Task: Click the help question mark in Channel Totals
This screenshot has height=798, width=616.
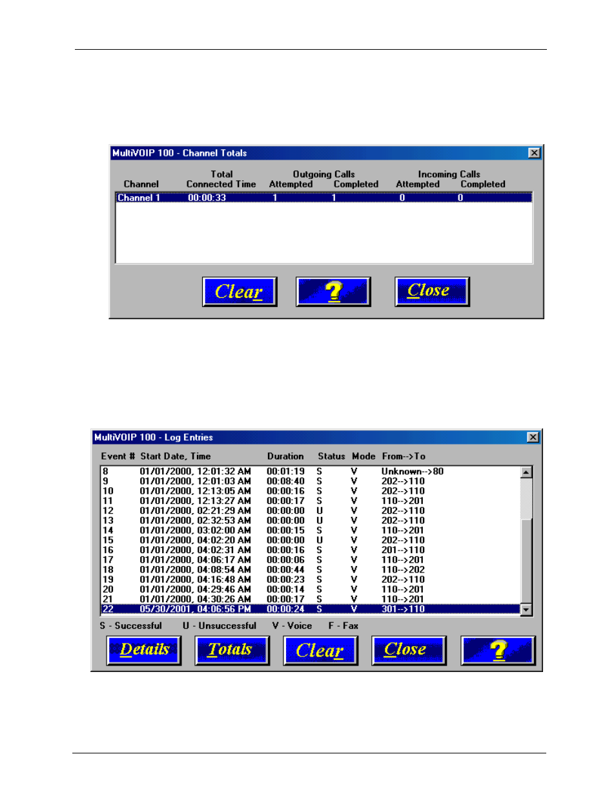Action: (333, 291)
